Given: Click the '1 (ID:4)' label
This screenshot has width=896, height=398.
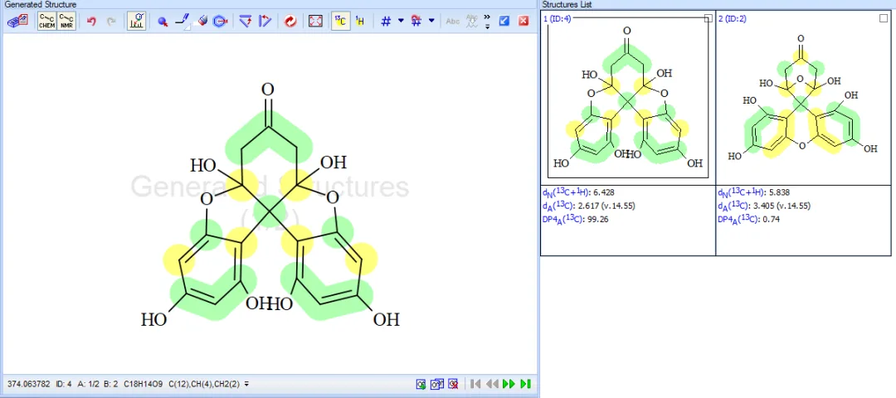Looking at the screenshot, I should [558, 19].
